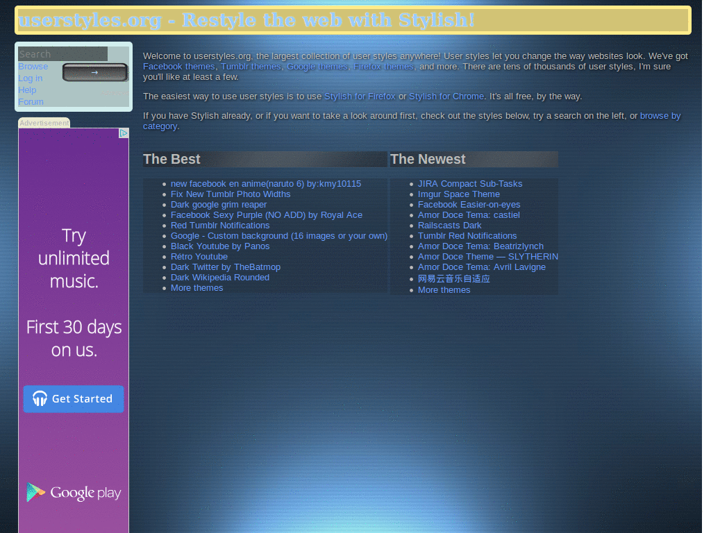Follow the Stylish for Firefox link
Viewport: 711px width, 533px height.
pos(360,96)
